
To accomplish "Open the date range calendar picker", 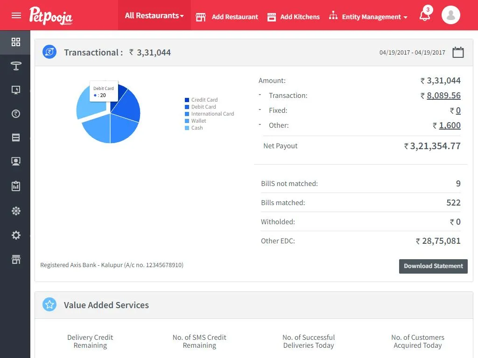I will coord(458,52).
